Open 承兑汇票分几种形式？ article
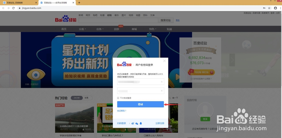 112,135
